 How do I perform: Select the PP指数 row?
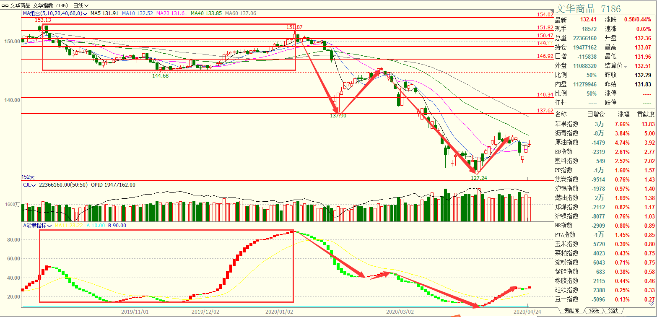605,170
